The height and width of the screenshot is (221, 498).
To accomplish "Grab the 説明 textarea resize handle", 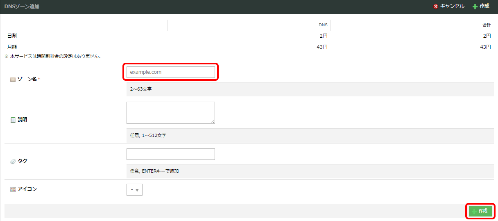I will 213,121.
